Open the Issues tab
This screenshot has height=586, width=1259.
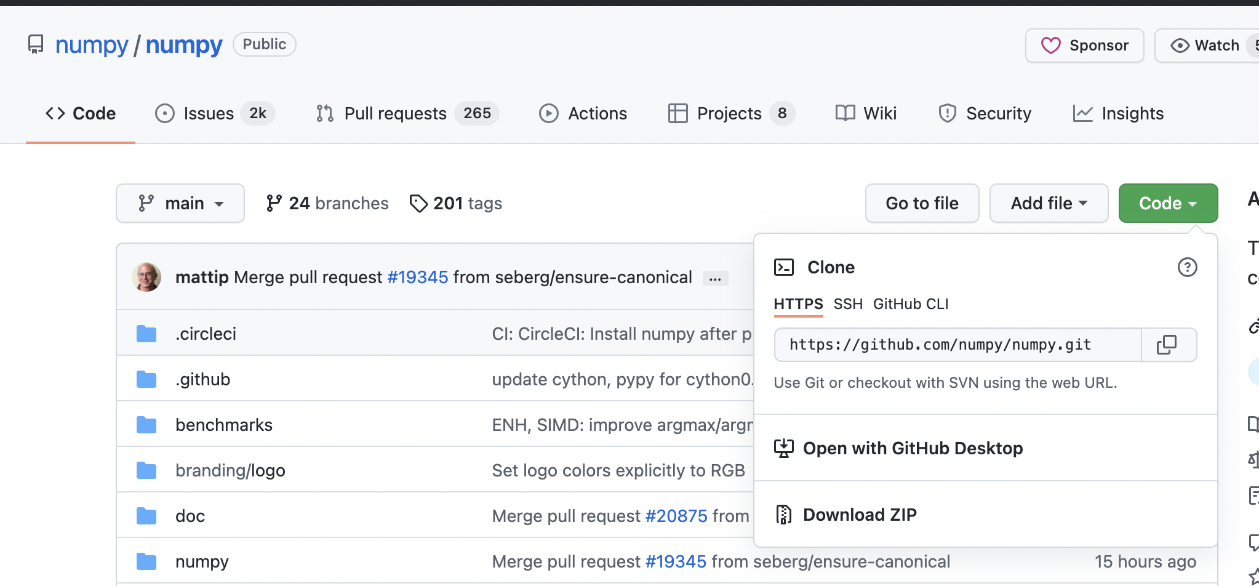(x=215, y=113)
